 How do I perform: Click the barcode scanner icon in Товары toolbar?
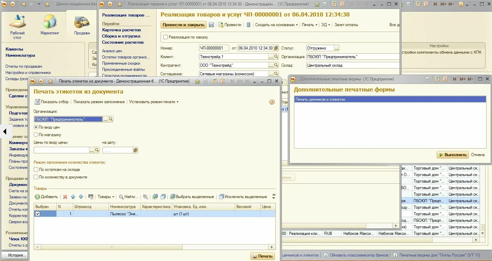pos(91,197)
